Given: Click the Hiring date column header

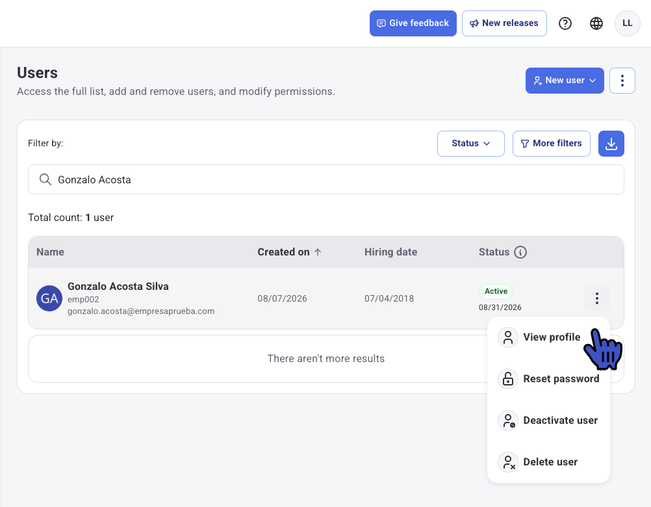Looking at the screenshot, I should [390, 252].
